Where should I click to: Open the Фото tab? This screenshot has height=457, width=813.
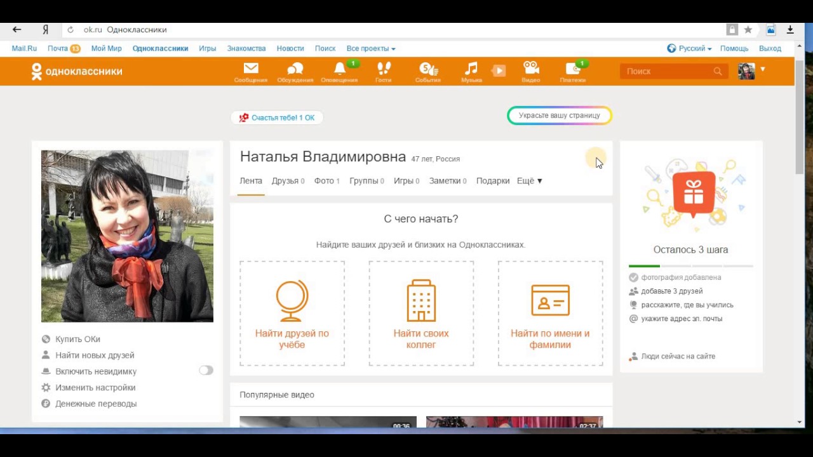click(326, 181)
